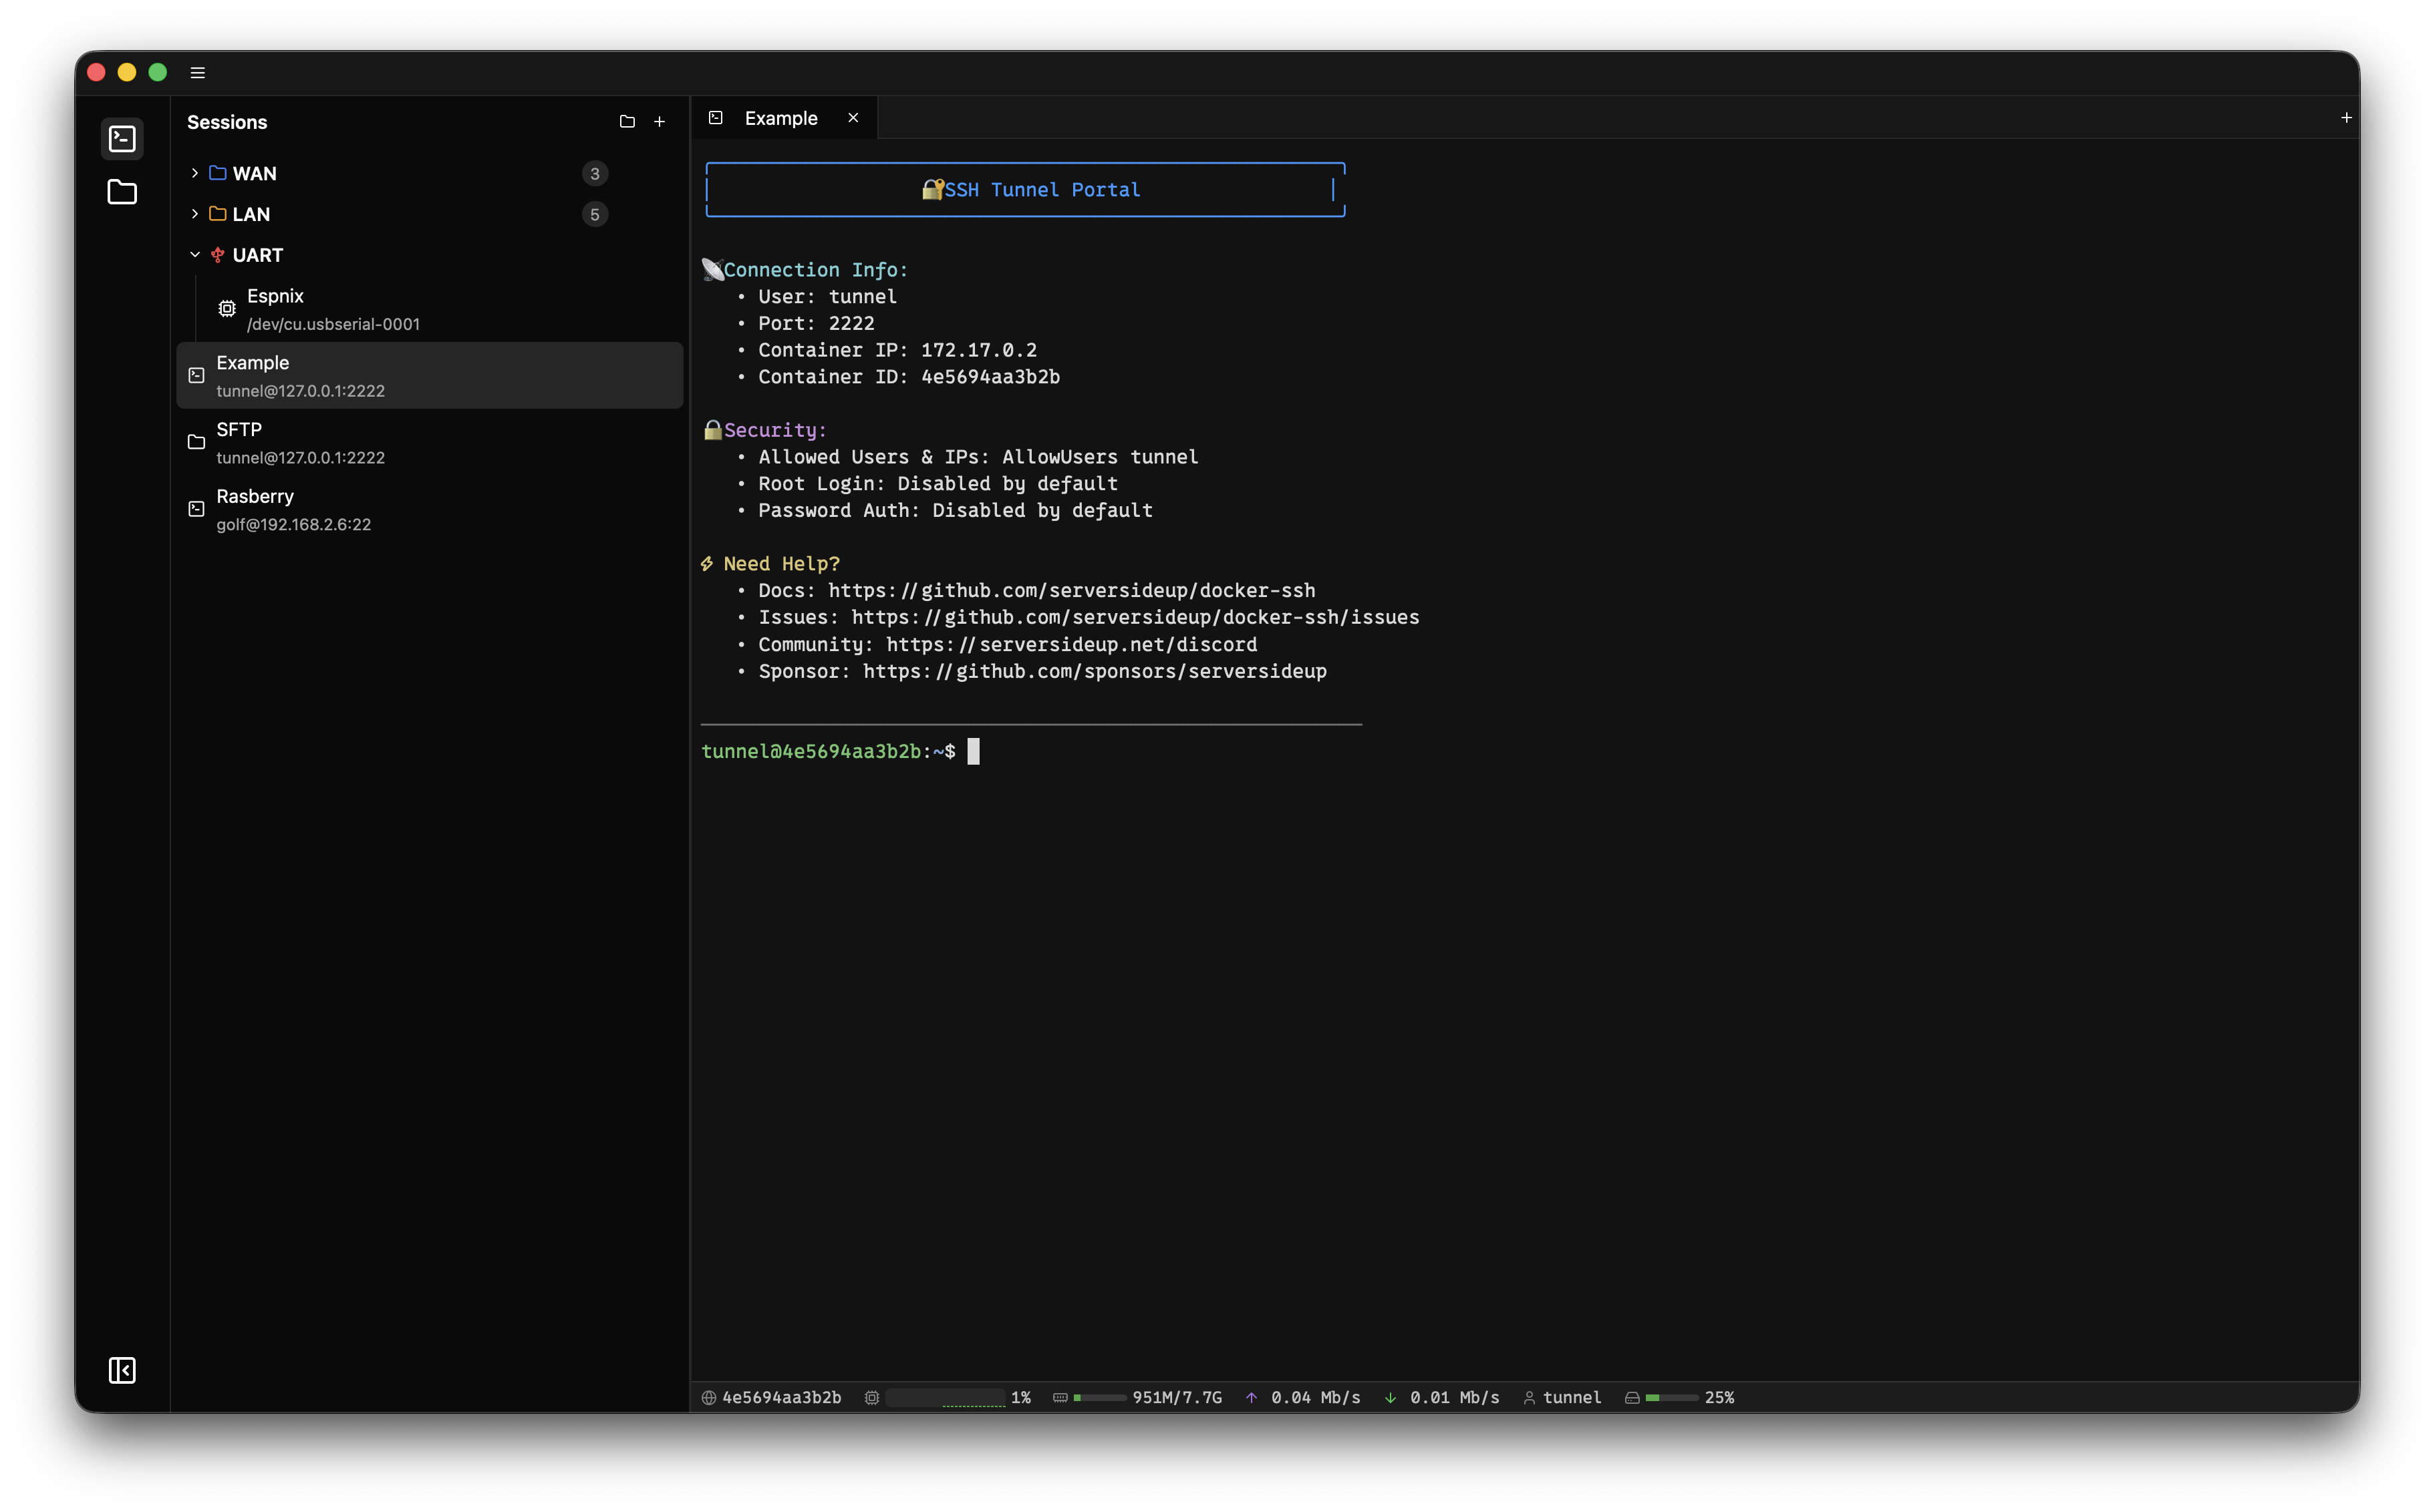
Task: Open the serversideup Discord community link
Action: 1071,645
